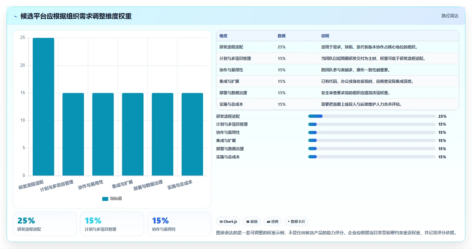The width and height of the screenshot is (472, 249).
Task: Click the 协作与易用性 bar in the chart
Action: 103,134
